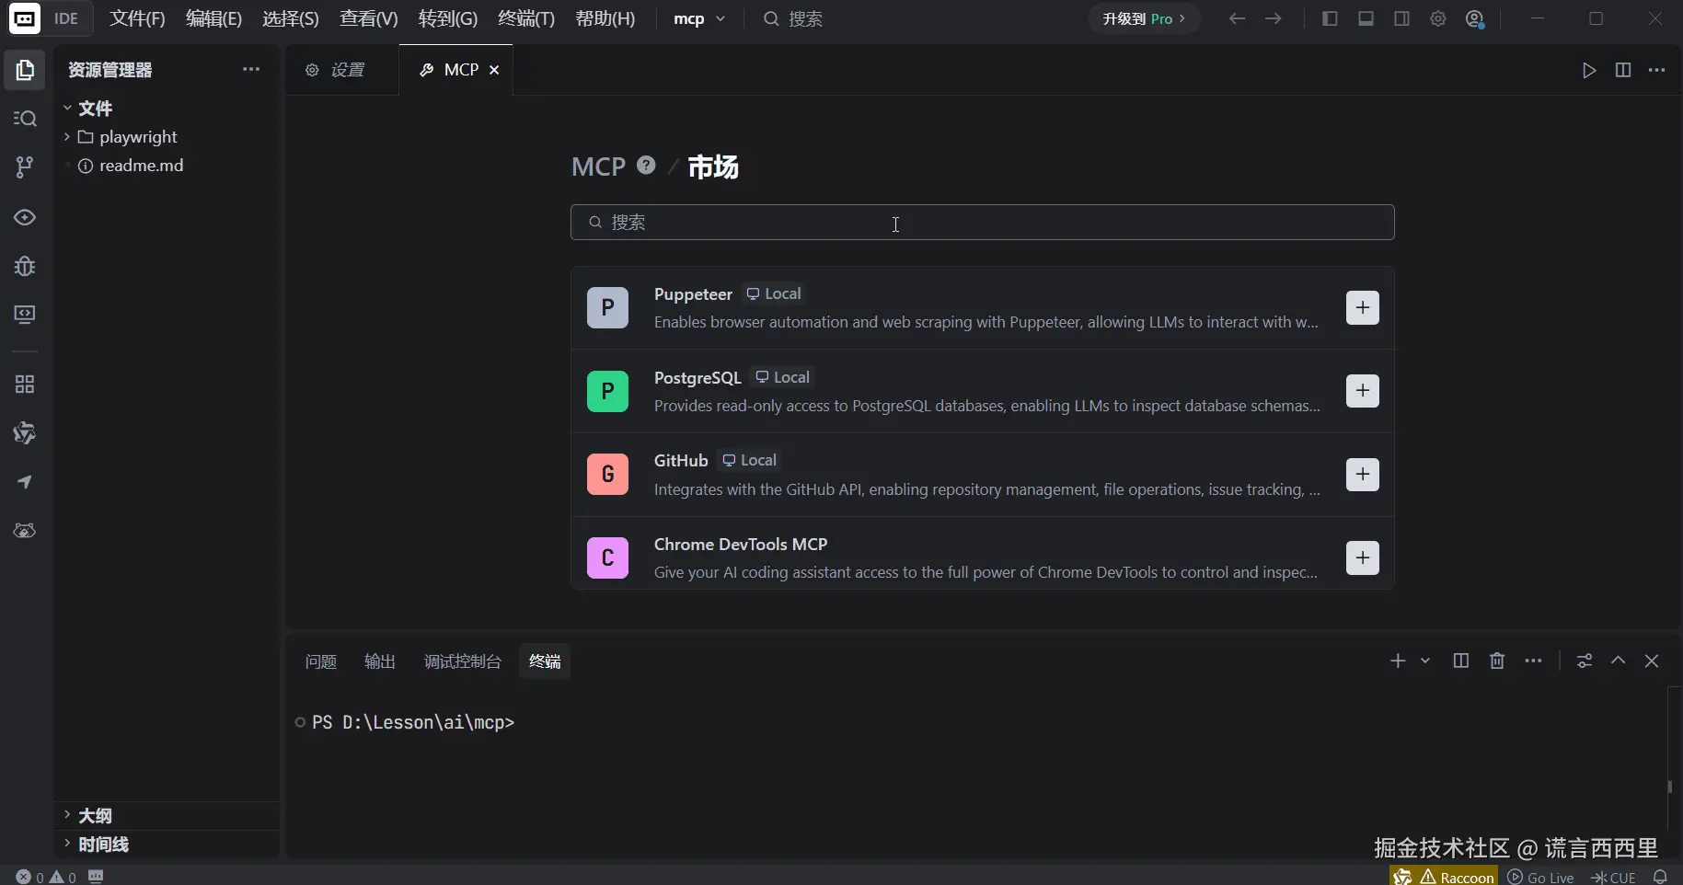Add the Chrome DevTools MCP server
Image resolution: width=1683 pixels, height=885 pixels.
coord(1363,557)
